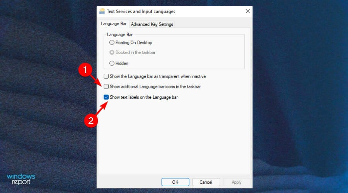Click the Cancel button
The image size is (348, 193).
click(206, 182)
